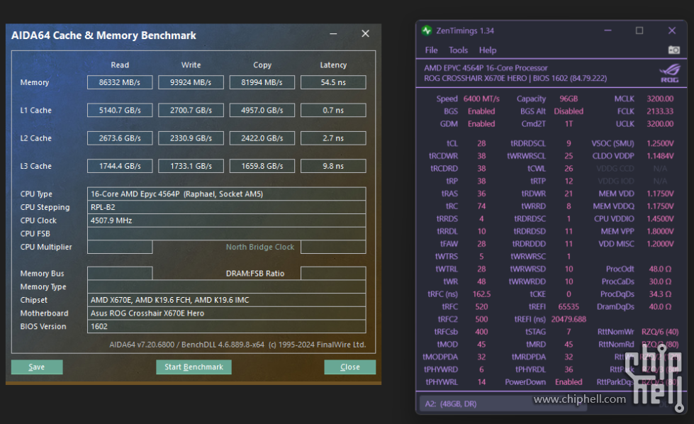Click the Motherboard field Asus ROG Crosshair X670E Hero

click(x=227, y=313)
